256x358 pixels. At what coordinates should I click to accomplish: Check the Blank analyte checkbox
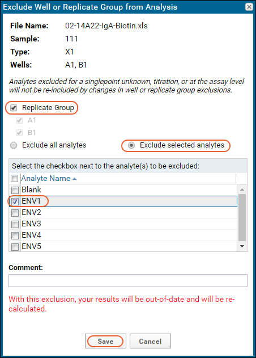pos(15,190)
